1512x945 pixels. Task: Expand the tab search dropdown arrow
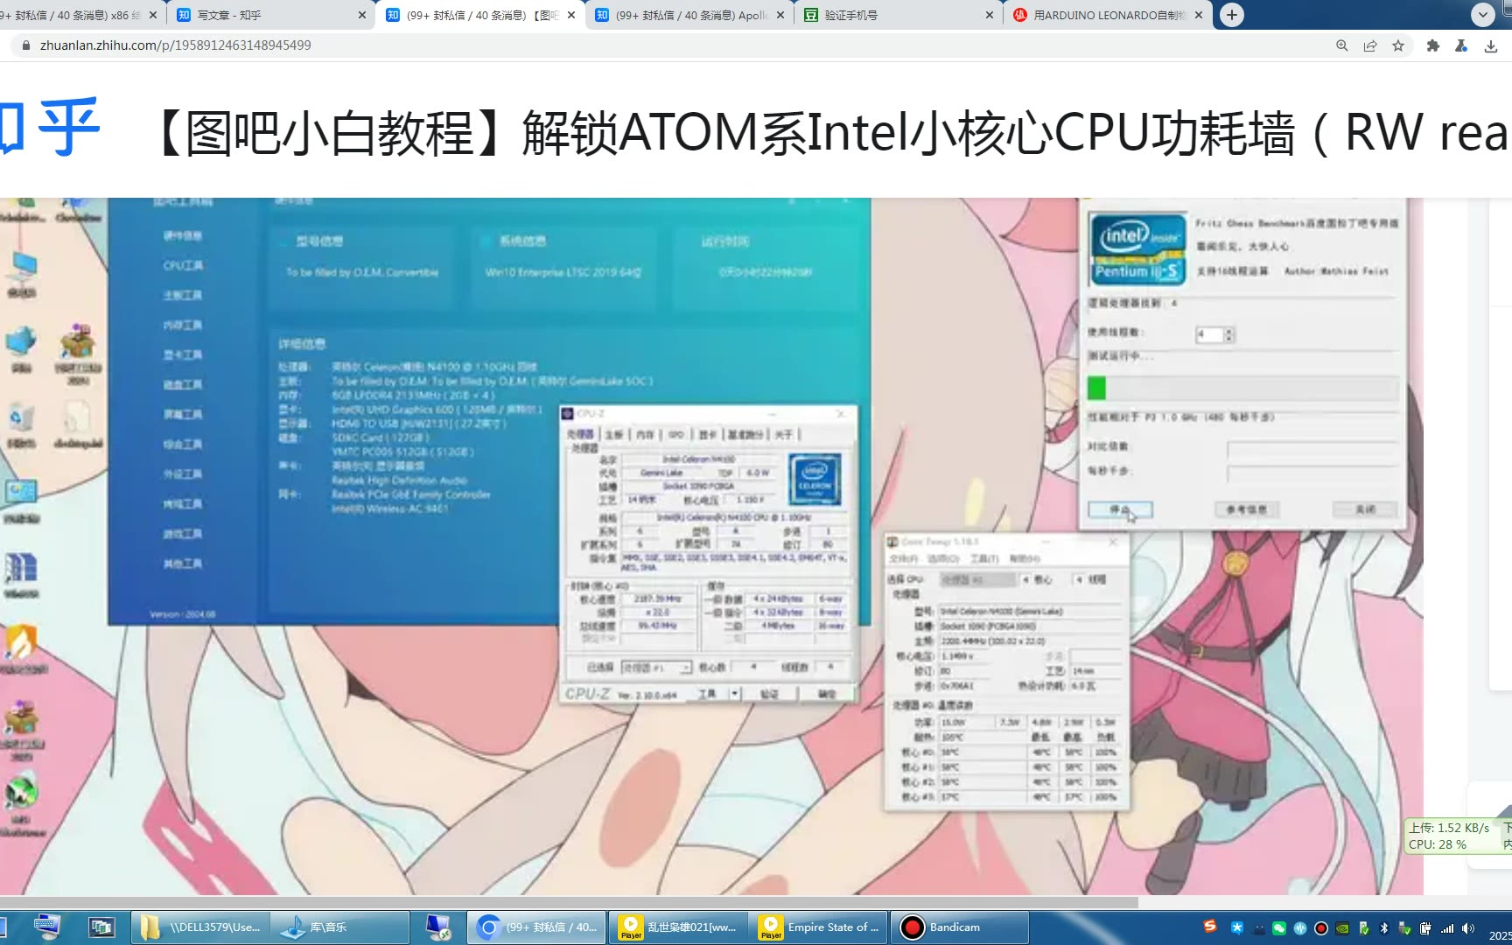pos(1482,15)
